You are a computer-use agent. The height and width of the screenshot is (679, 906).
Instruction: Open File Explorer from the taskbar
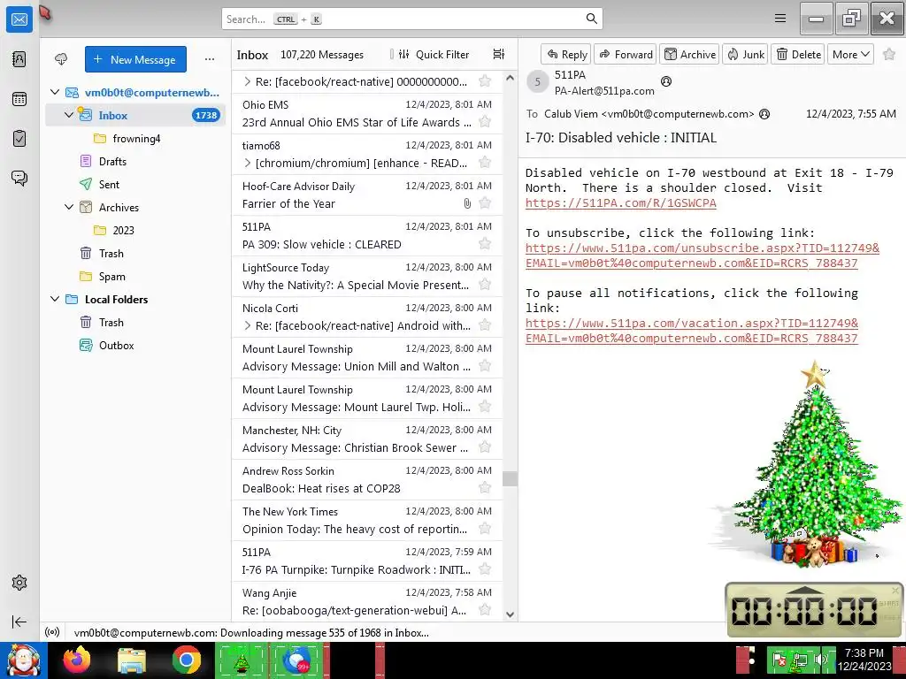[x=132, y=660]
